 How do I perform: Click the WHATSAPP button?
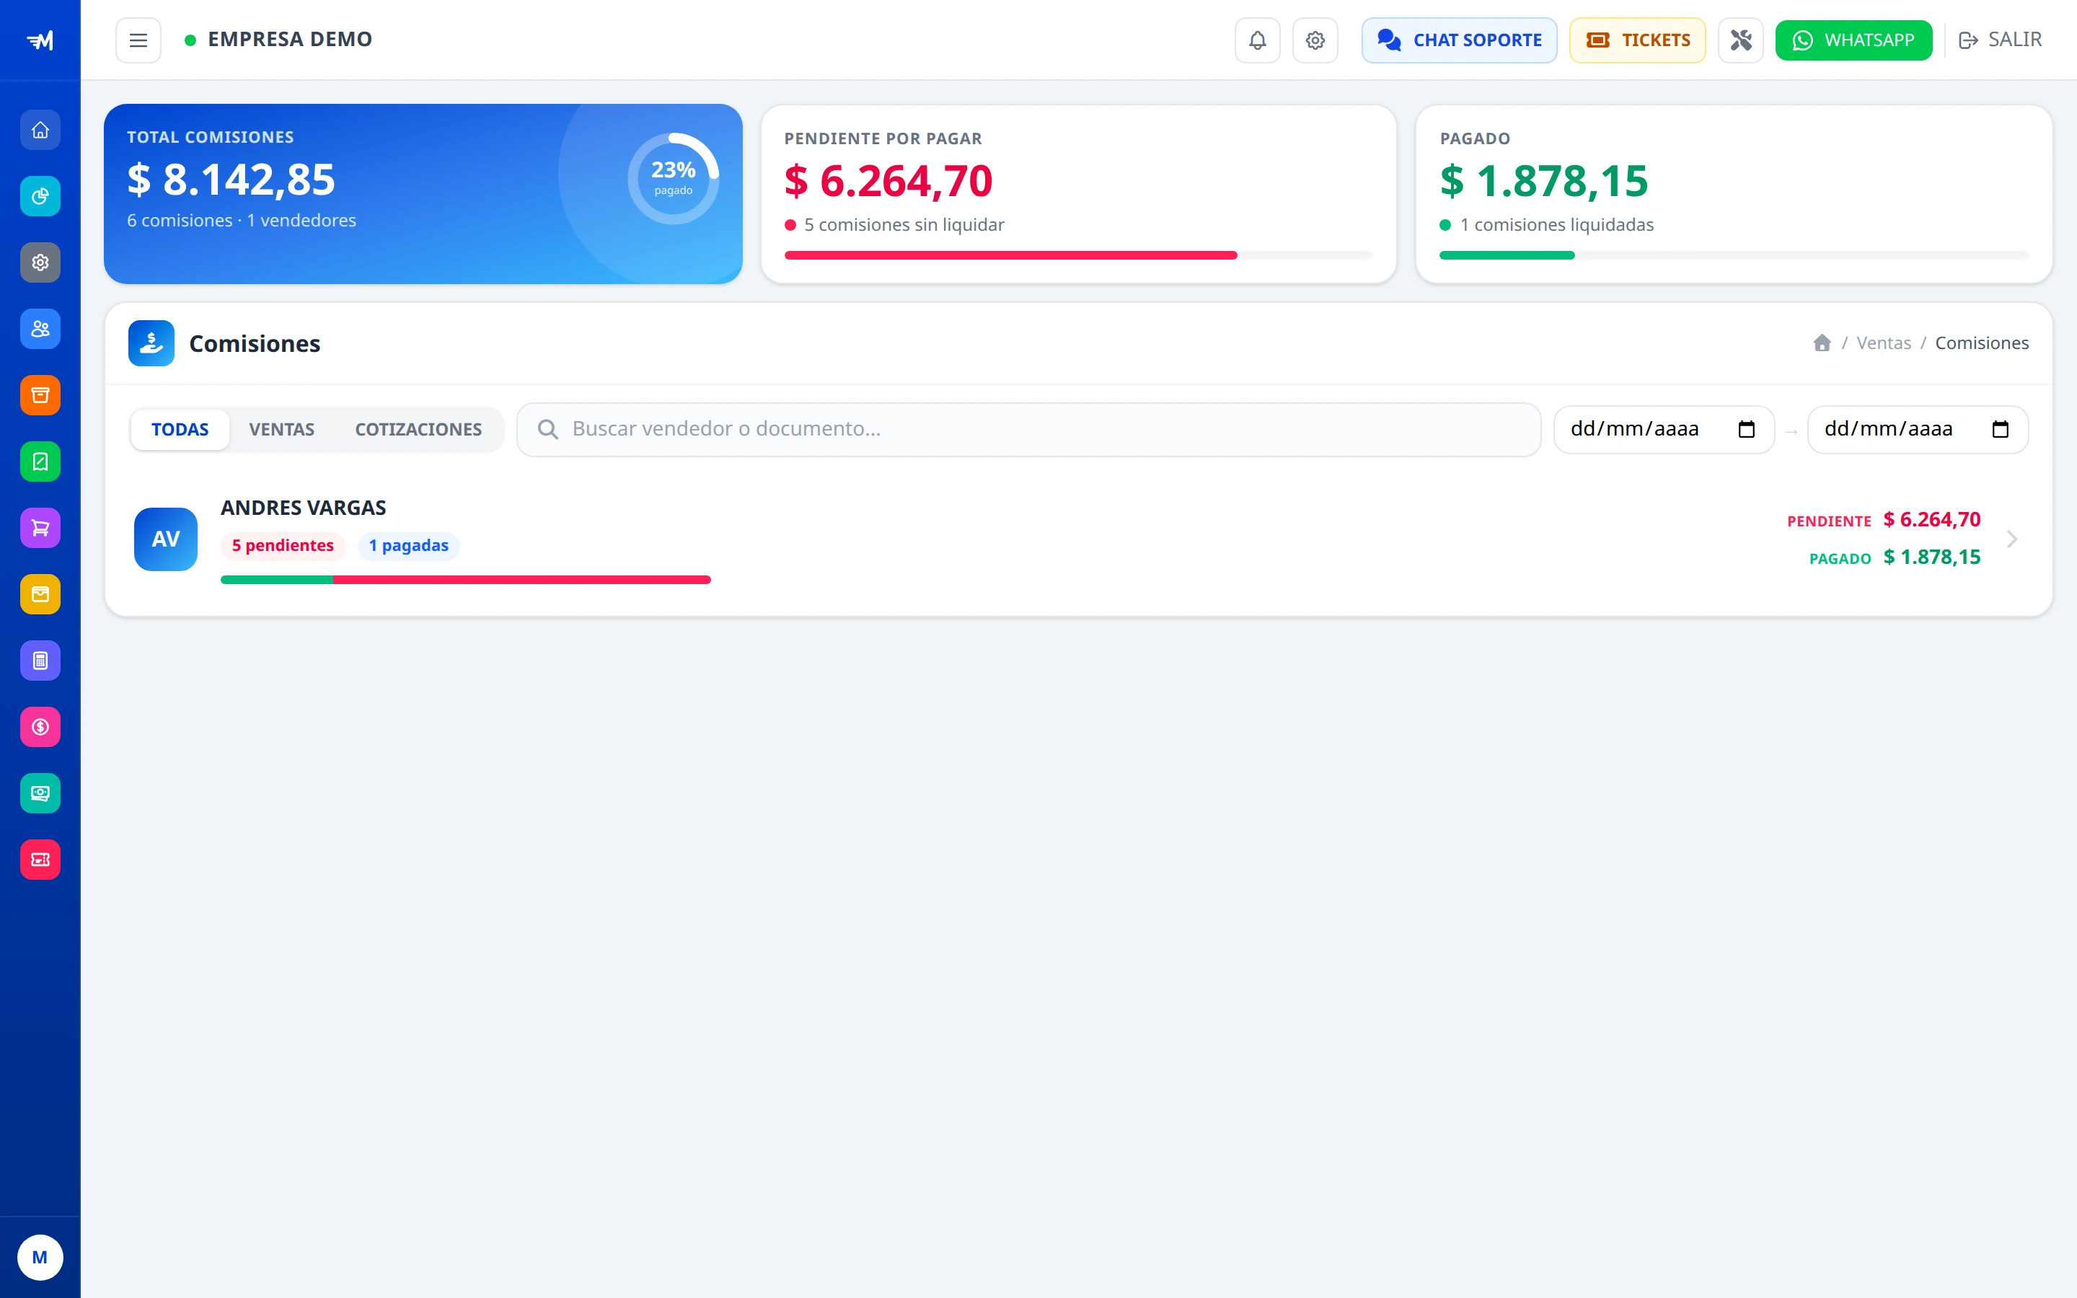click(x=1854, y=40)
